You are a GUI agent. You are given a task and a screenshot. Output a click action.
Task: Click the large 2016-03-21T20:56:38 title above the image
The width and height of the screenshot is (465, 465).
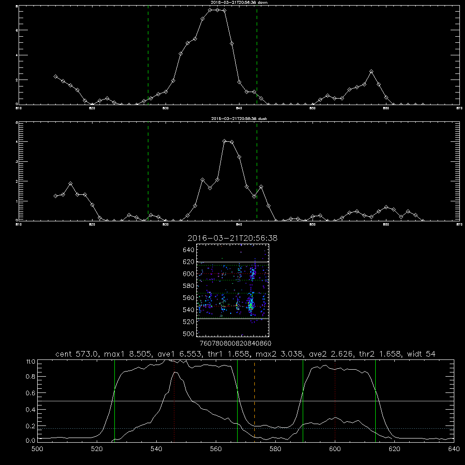[232, 238]
